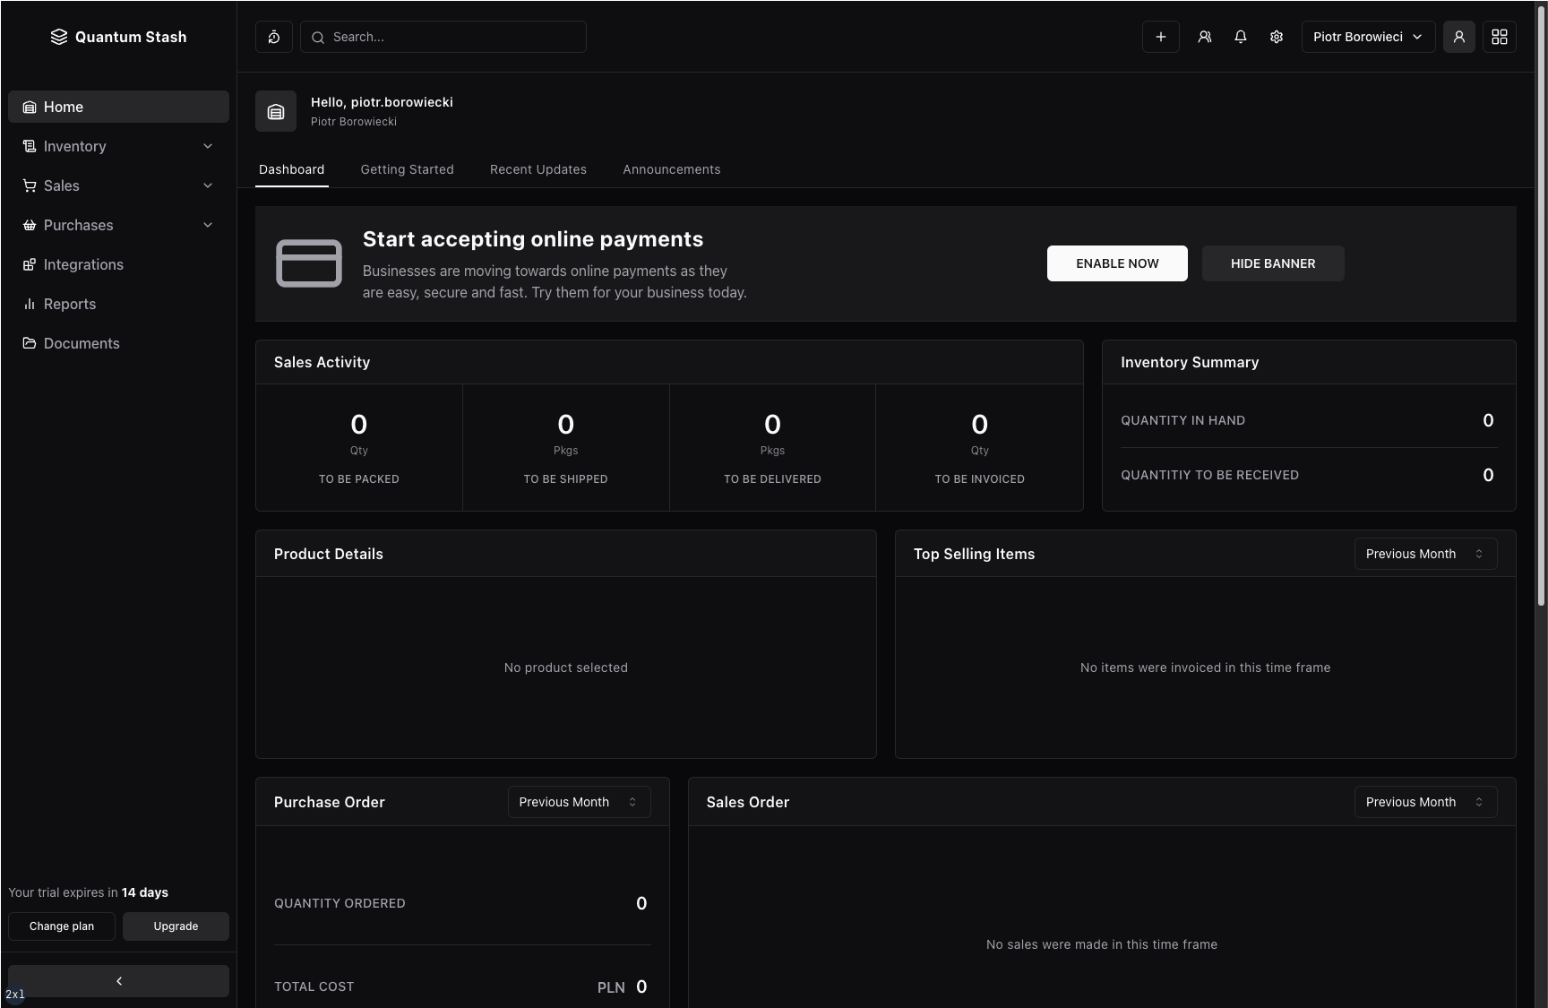This screenshot has width=1548, height=1008.
Task: Focus the Search input field
Action: 443,37
